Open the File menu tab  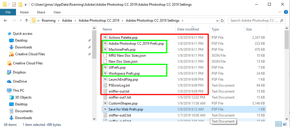(x=8, y=12)
